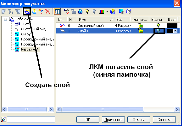Click tree panel right scroll arrow

[x=51, y=109]
